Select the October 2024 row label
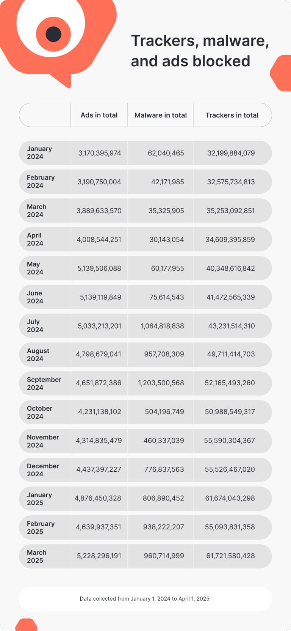The image size is (291, 631). pyautogui.click(x=39, y=412)
